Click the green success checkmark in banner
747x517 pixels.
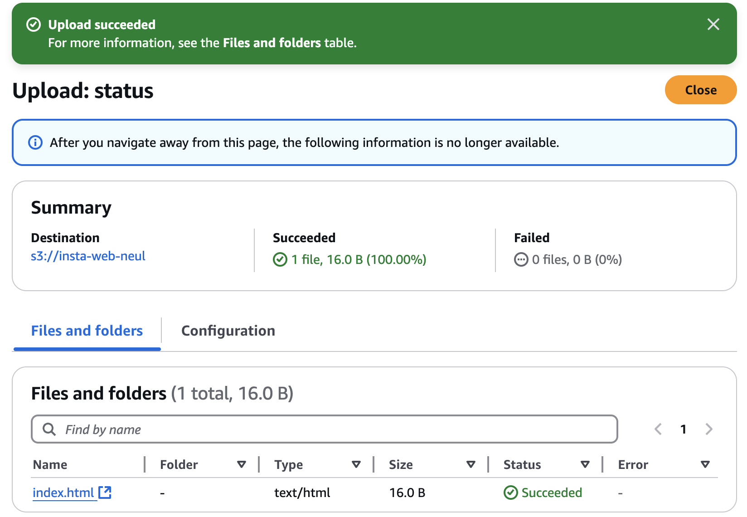34,24
